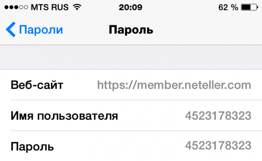Tap the signal strength dots

pos(16,7)
